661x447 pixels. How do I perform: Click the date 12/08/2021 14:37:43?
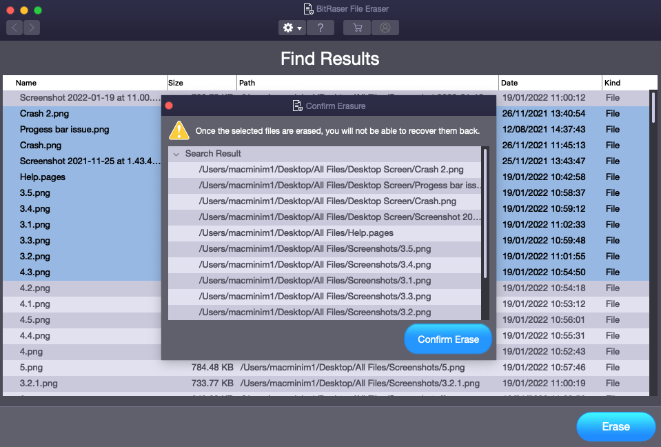(x=544, y=130)
